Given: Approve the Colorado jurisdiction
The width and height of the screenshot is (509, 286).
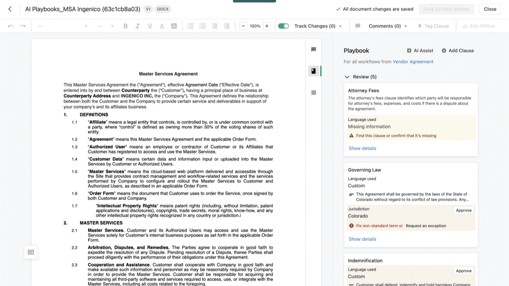Looking at the screenshot, I should [464, 210].
